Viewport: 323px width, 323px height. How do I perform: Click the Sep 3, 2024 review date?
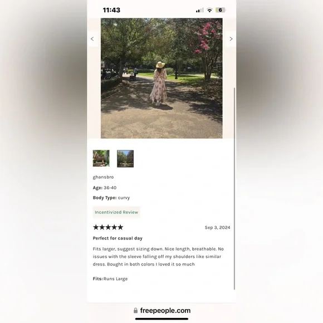point(217,227)
